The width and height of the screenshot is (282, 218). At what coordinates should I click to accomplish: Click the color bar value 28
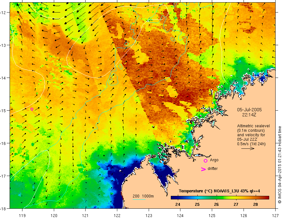pos(255,204)
